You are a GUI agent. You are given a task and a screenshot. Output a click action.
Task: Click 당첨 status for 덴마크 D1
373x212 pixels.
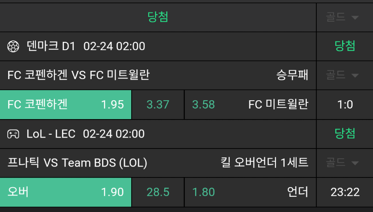pyautogui.click(x=345, y=46)
